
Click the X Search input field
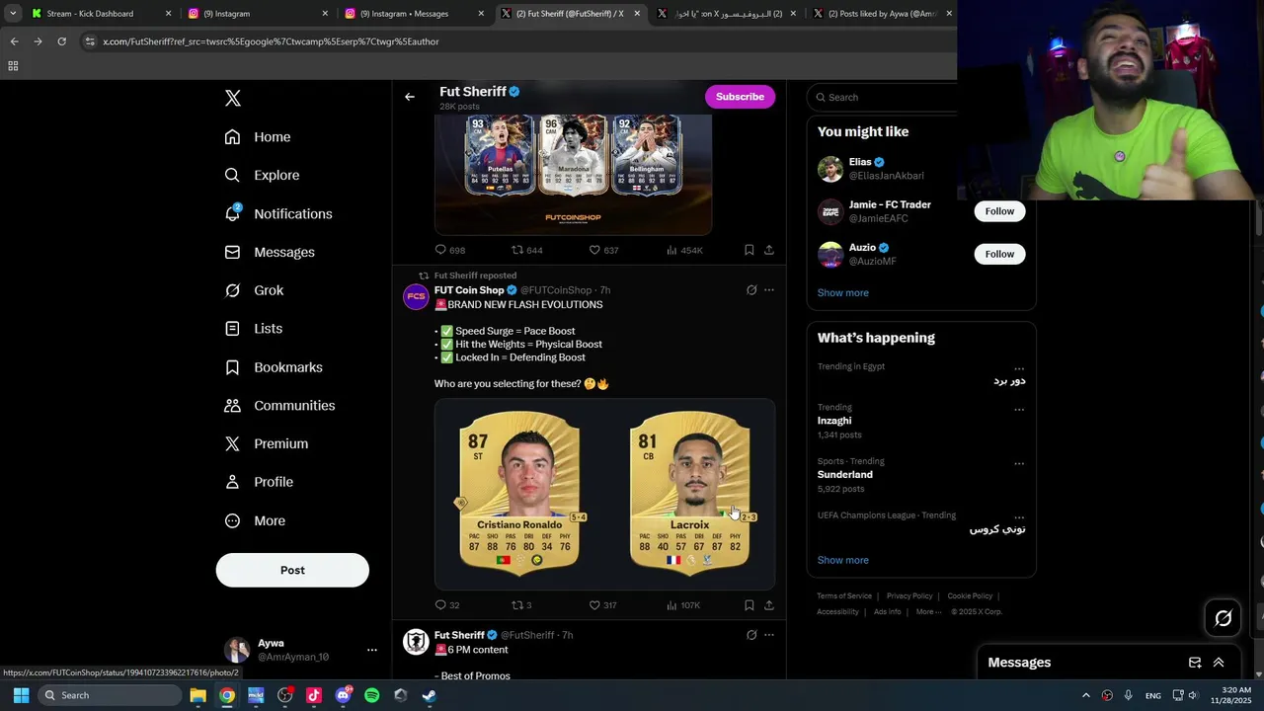click(x=886, y=97)
